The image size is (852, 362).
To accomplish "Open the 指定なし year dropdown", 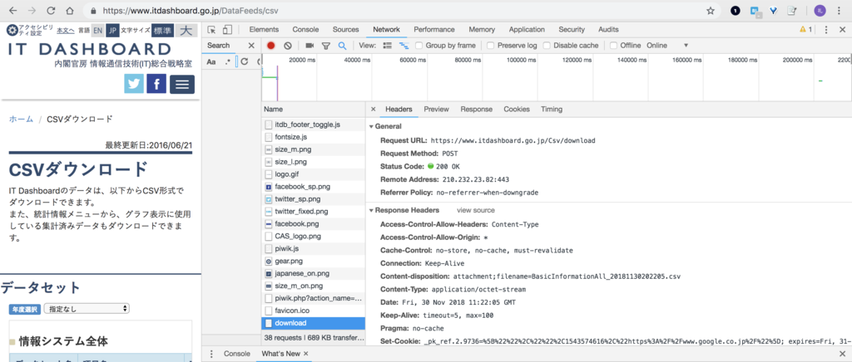I will [x=87, y=309].
